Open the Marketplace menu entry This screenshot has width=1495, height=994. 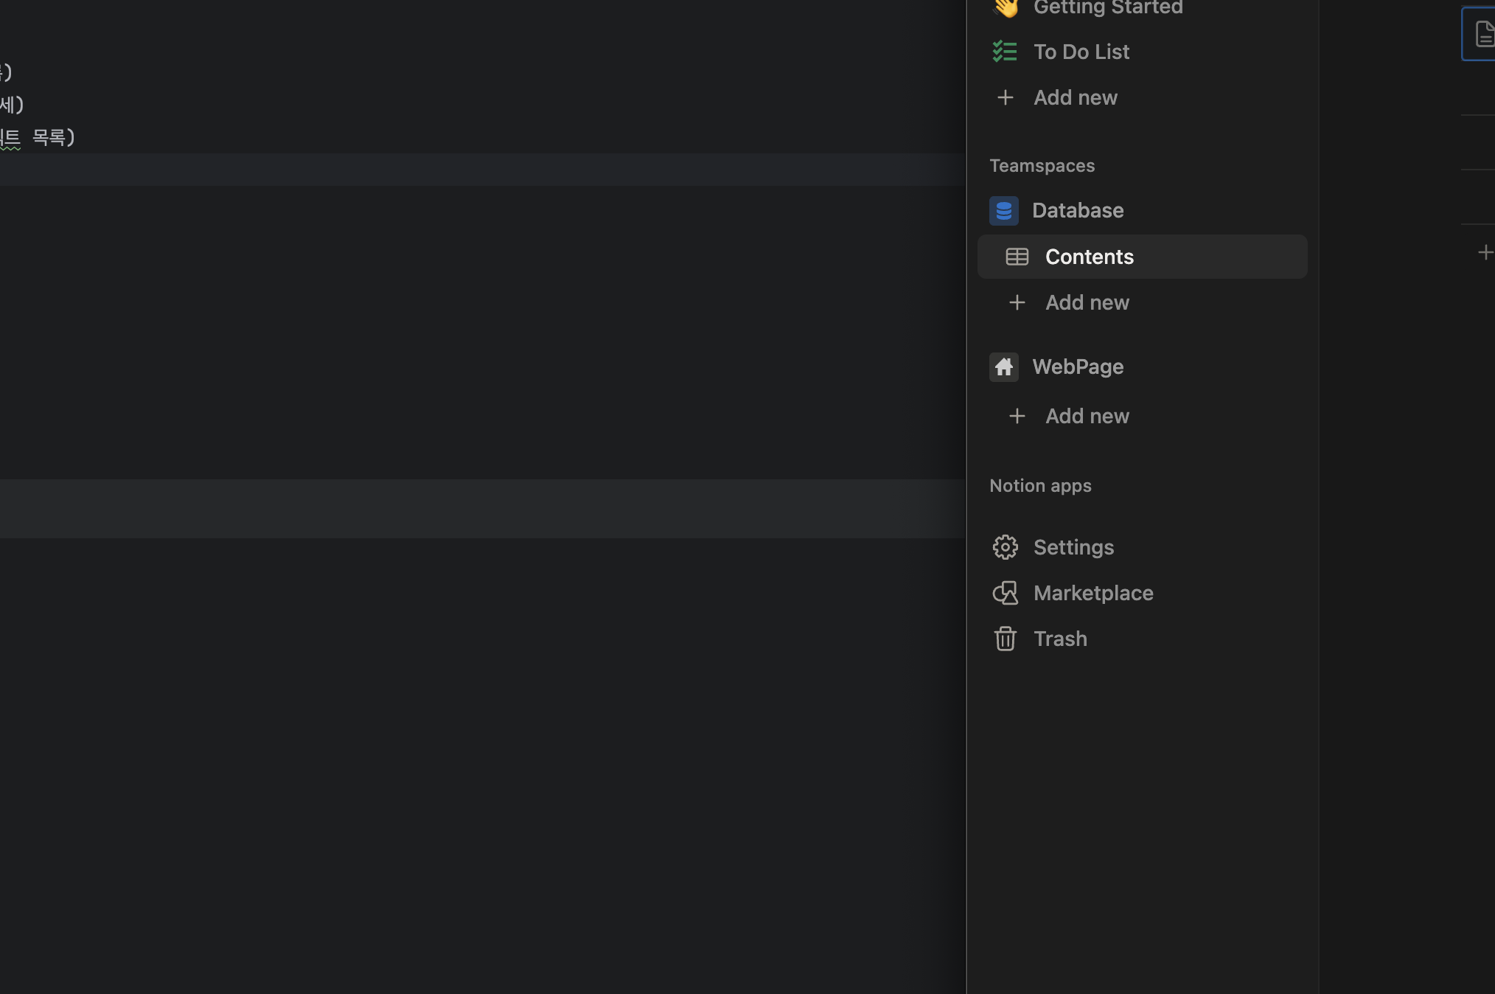click(1093, 593)
